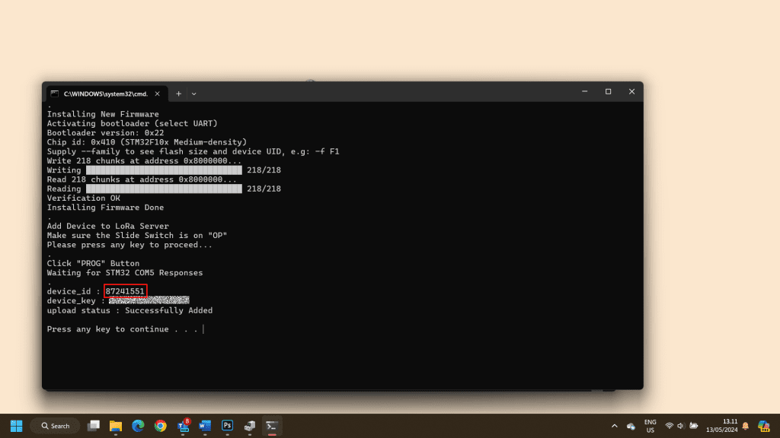Switch to Photoshop in the taskbar
Image resolution: width=780 pixels, height=438 pixels.
click(227, 426)
